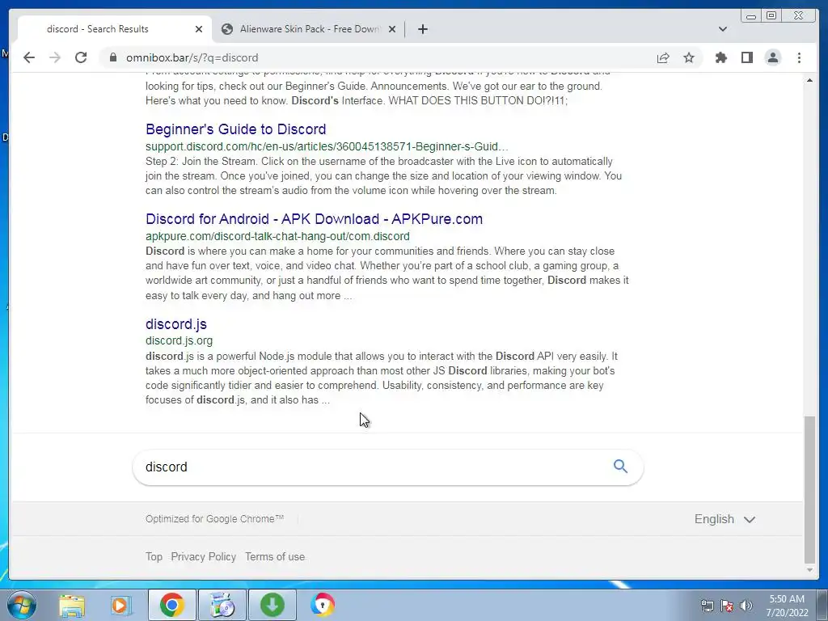Open the green download arrow taskbar app

tap(272, 605)
